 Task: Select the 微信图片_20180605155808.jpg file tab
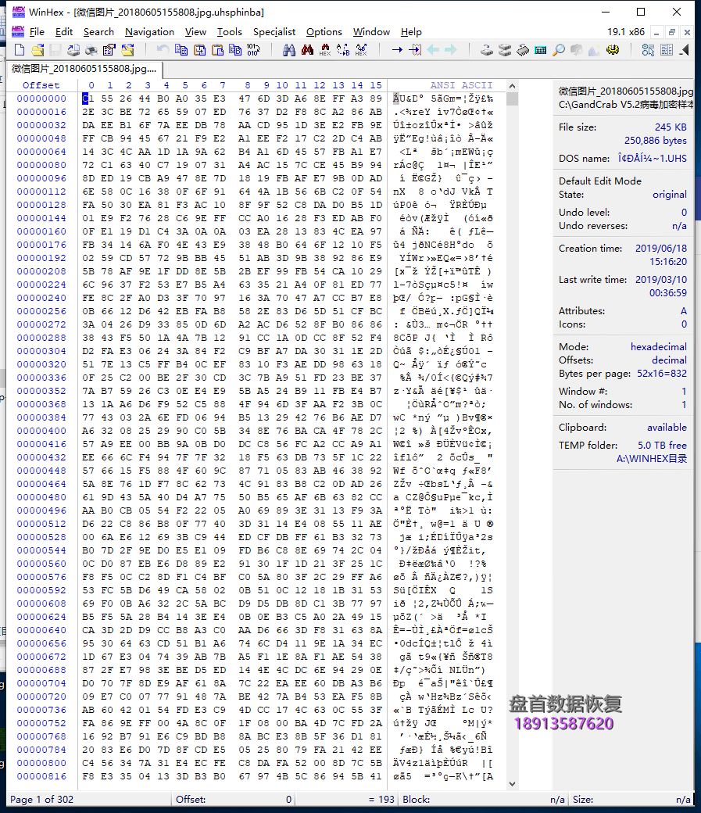(x=84, y=69)
